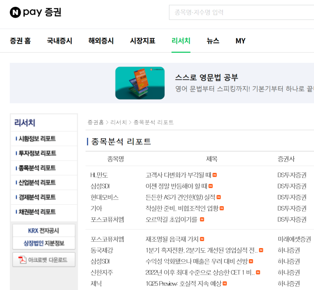Click the 상장법인 지분정보 button
This screenshot has width=314, height=290.
(x=44, y=243)
